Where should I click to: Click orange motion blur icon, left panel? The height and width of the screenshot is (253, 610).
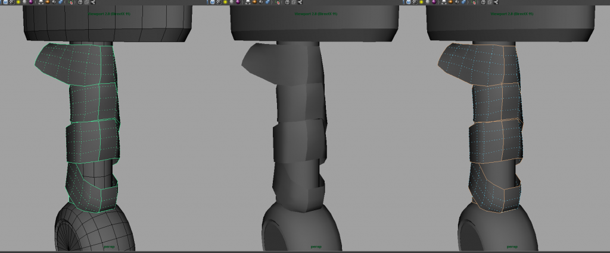[48, 2]
